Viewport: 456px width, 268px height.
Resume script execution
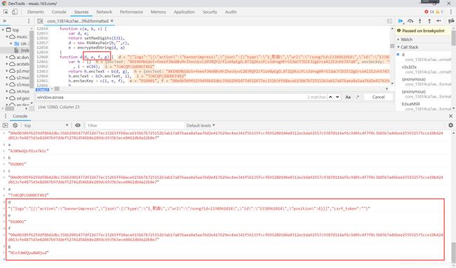pos(401,21)
